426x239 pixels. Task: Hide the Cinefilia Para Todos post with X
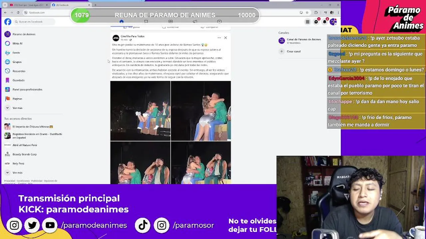tap(225, 38)
